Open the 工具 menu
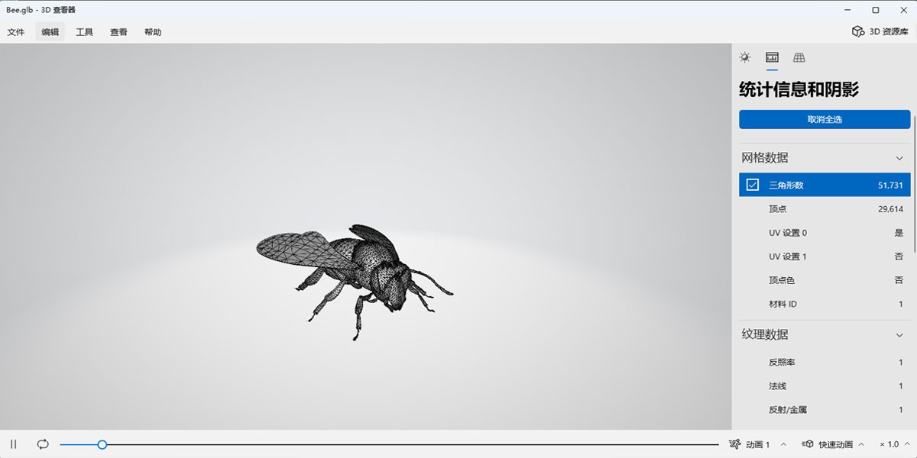Screen dimensions: 917x458 click(84, 32)
